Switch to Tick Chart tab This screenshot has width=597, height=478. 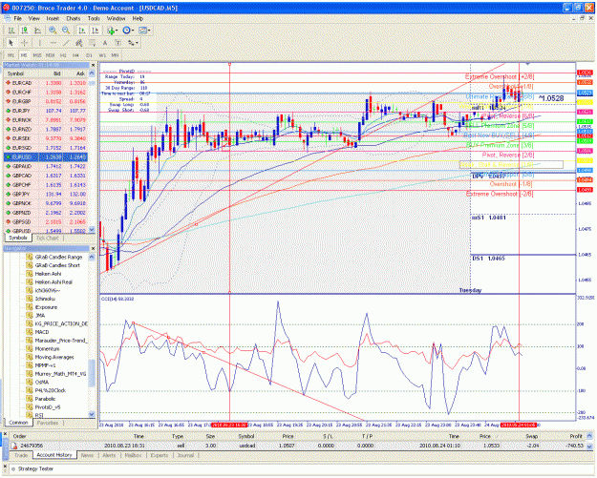click(x=47, y=239)
